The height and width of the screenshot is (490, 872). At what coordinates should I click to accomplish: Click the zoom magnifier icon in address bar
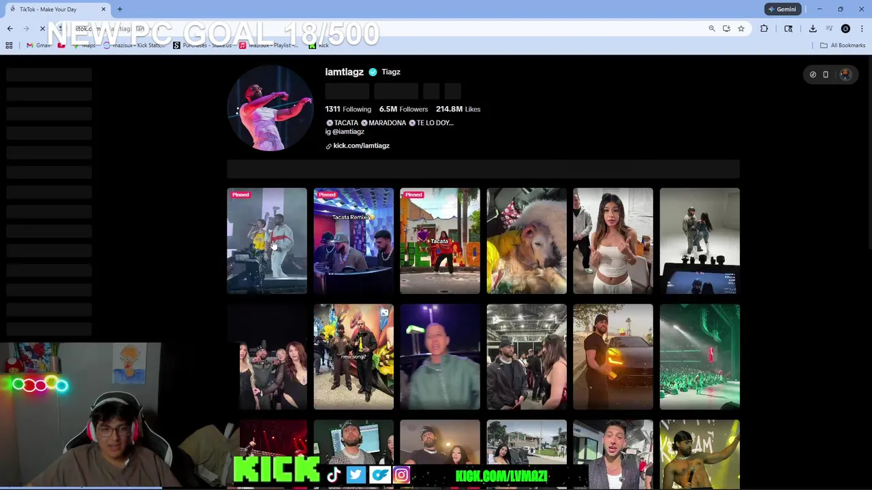click(711, 29)
